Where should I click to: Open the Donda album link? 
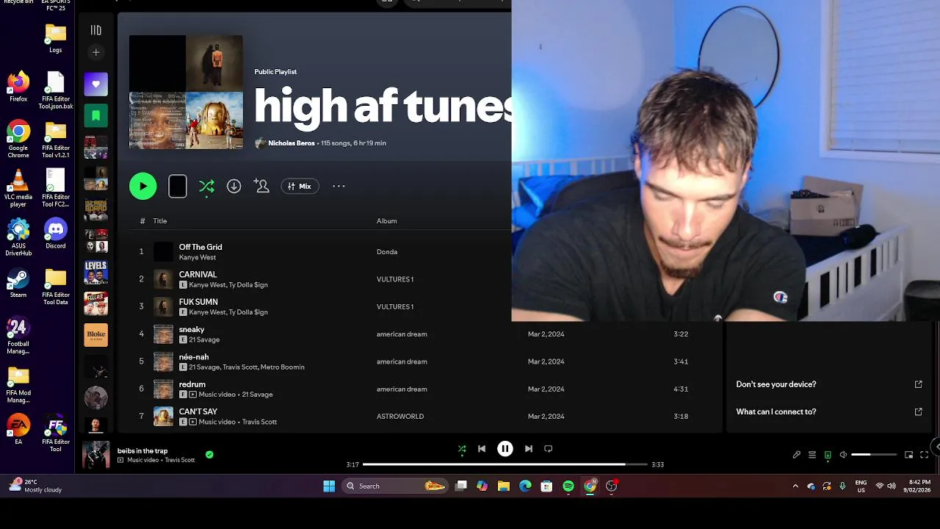(387, 252)
